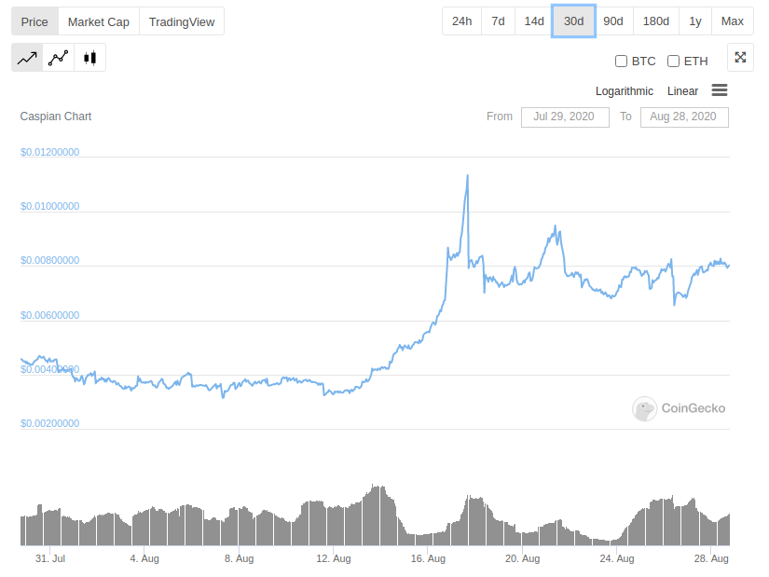The image size is (769, 577).
Task: Select the 90d time range
Action: tap(613, 21)
